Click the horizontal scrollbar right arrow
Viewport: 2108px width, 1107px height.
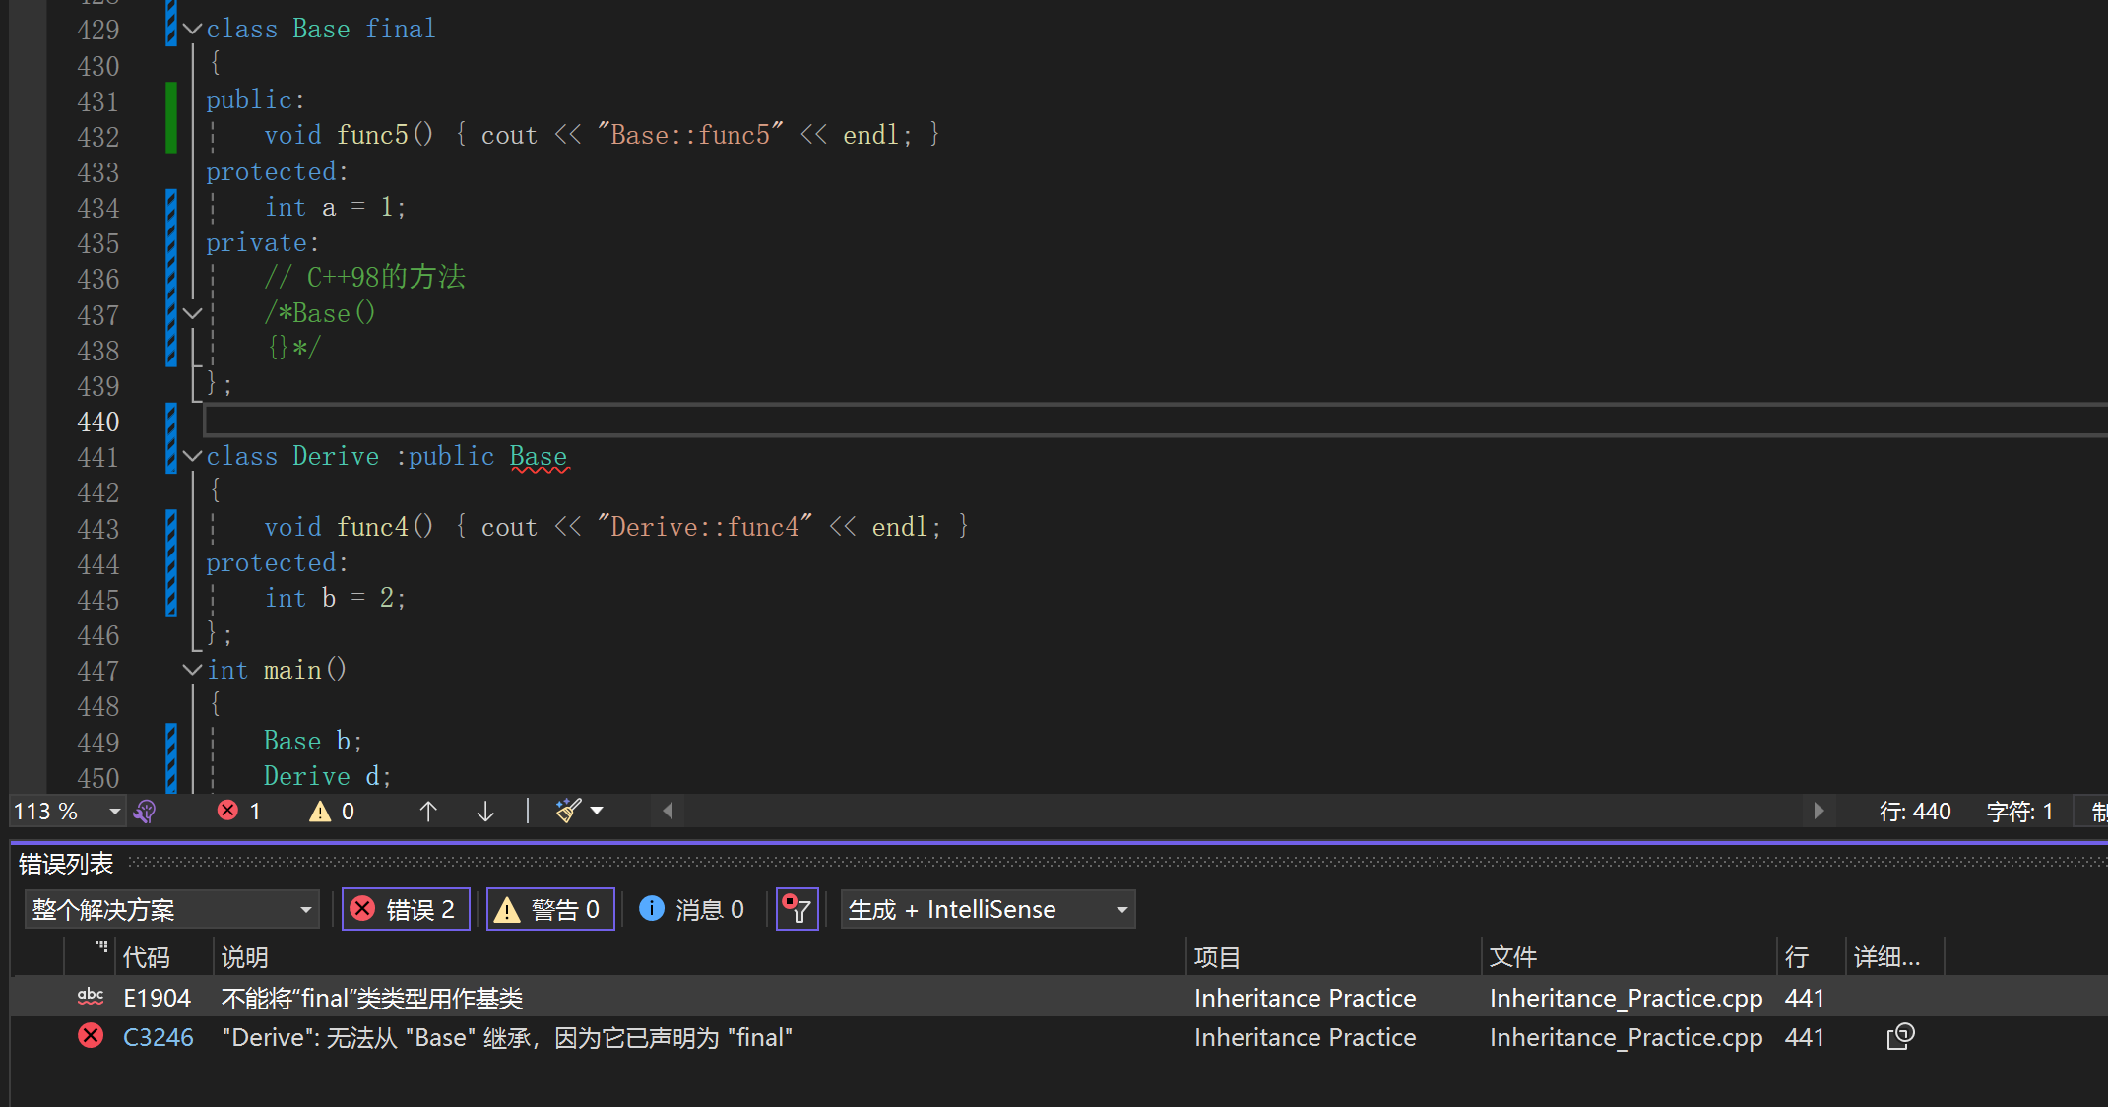[1818, 812]
